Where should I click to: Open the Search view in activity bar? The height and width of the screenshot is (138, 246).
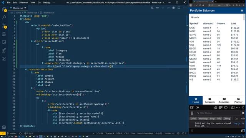tap(4, 17)
